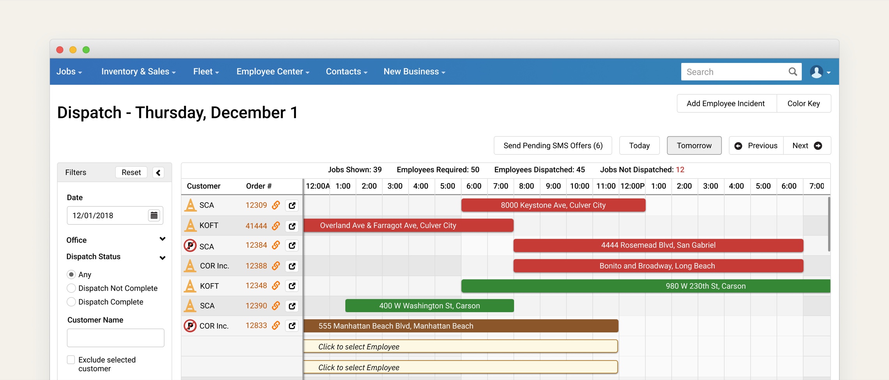
Task: Click first 'Click to select Employee' slot
Action: [x=460, y=346]
